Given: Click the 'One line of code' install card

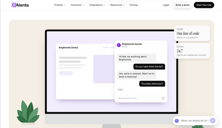Looking at the screenshot, I should click(x=192, y=33).
